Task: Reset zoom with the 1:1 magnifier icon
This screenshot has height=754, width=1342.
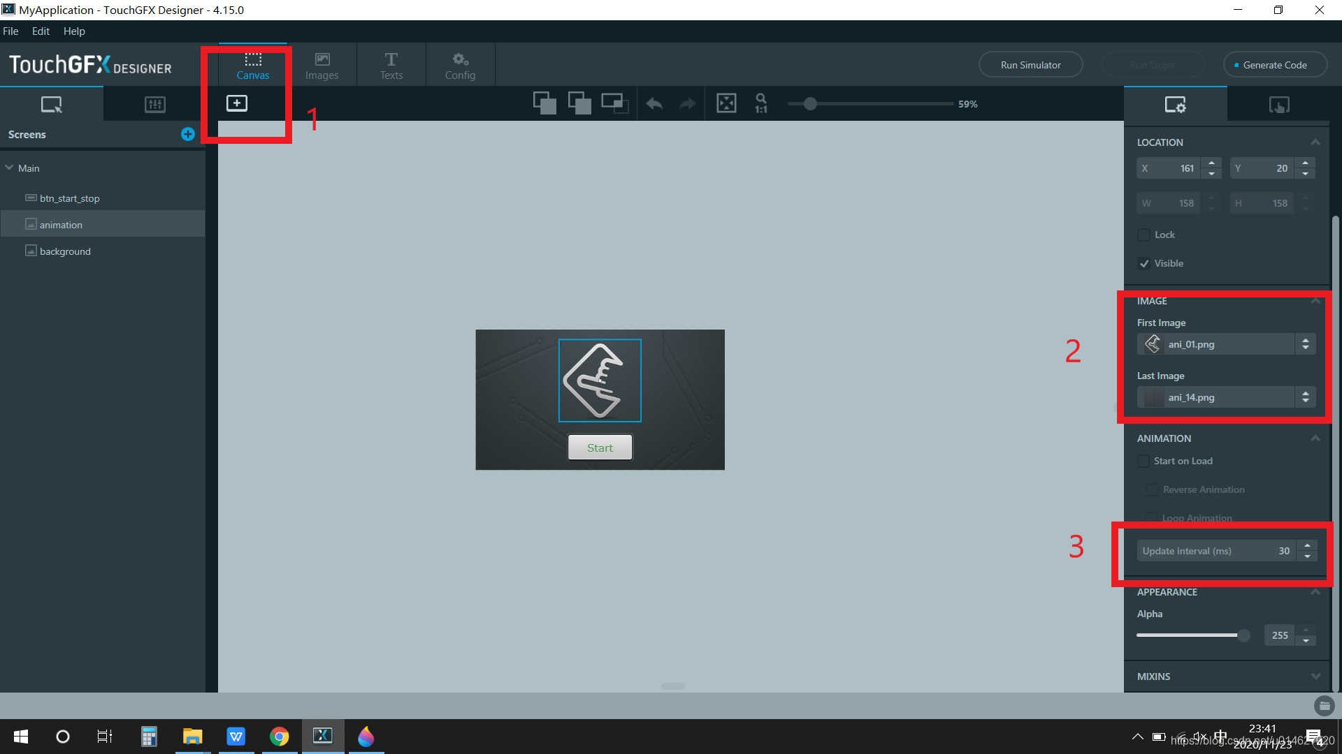Action: [x=761, y=103]
